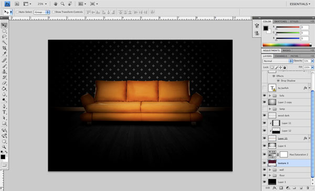Screen dimensions: 315x191
Task: Select the Pen tool
Action: 4,106
